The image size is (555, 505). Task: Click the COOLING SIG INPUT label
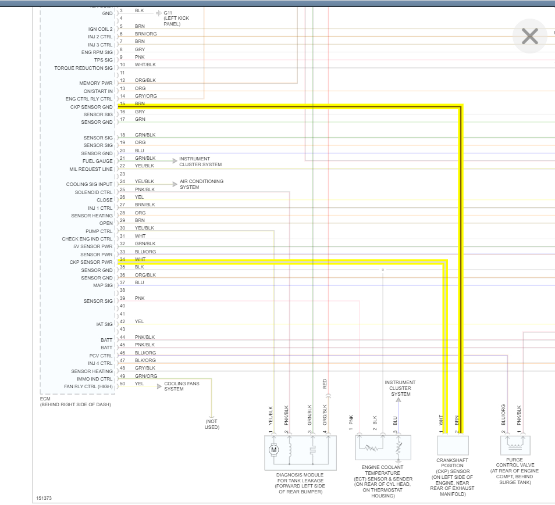click(x=89, y=184)
